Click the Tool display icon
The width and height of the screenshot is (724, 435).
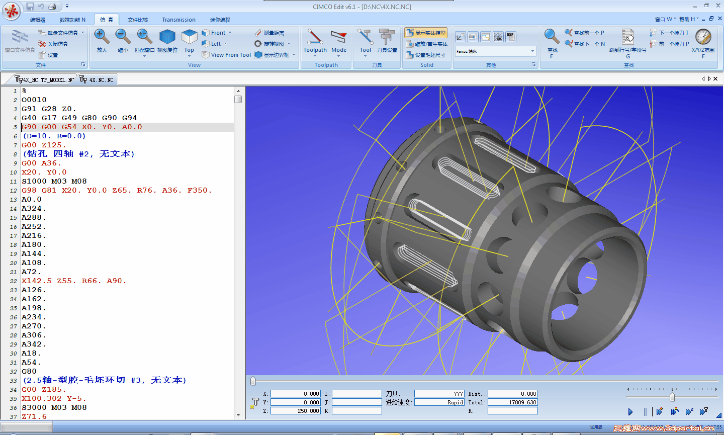365,37
